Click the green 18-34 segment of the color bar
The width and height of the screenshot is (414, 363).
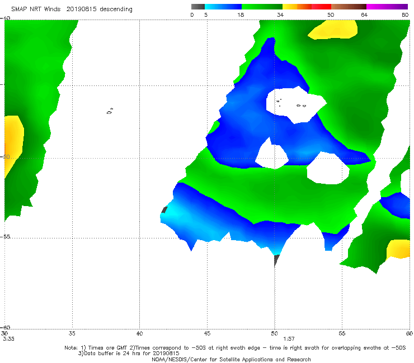pos(262,7)
